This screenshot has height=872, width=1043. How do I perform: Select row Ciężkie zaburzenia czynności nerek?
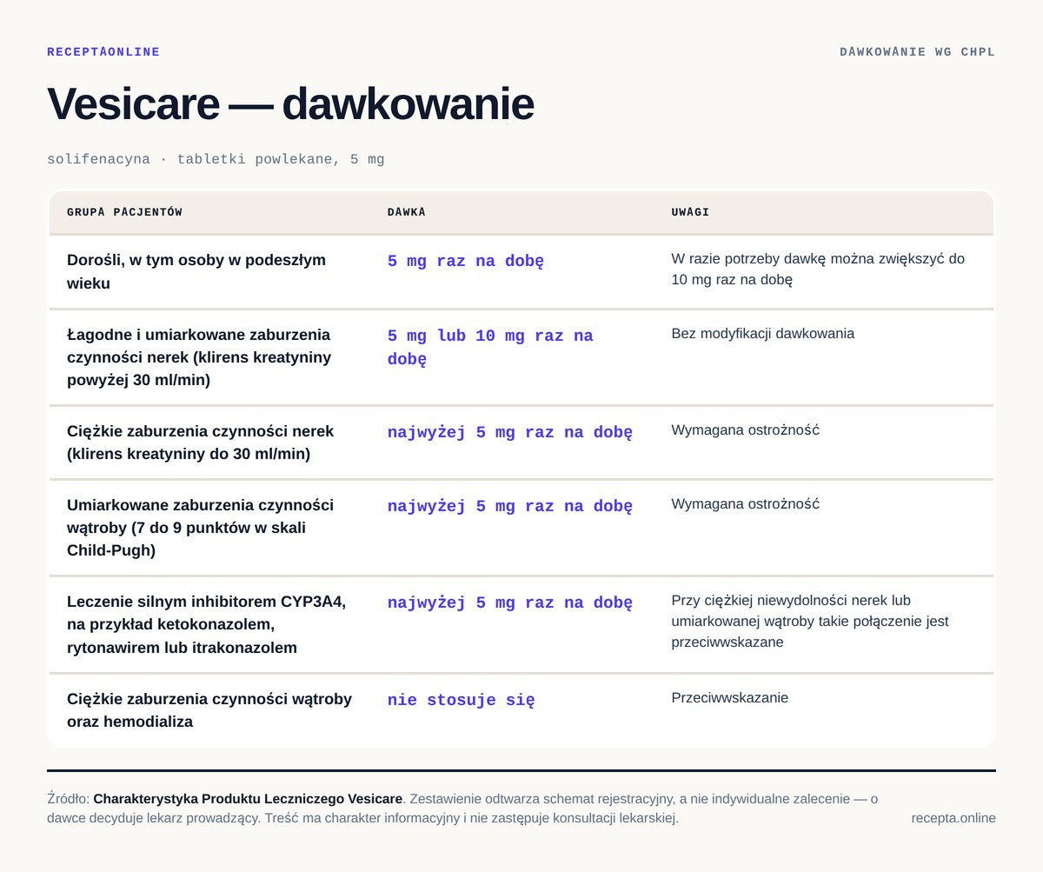point(521,443)
